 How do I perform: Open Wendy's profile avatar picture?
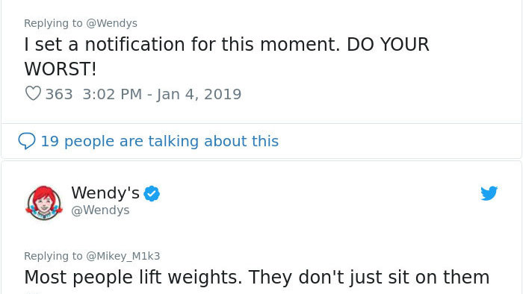pos(43,203)
